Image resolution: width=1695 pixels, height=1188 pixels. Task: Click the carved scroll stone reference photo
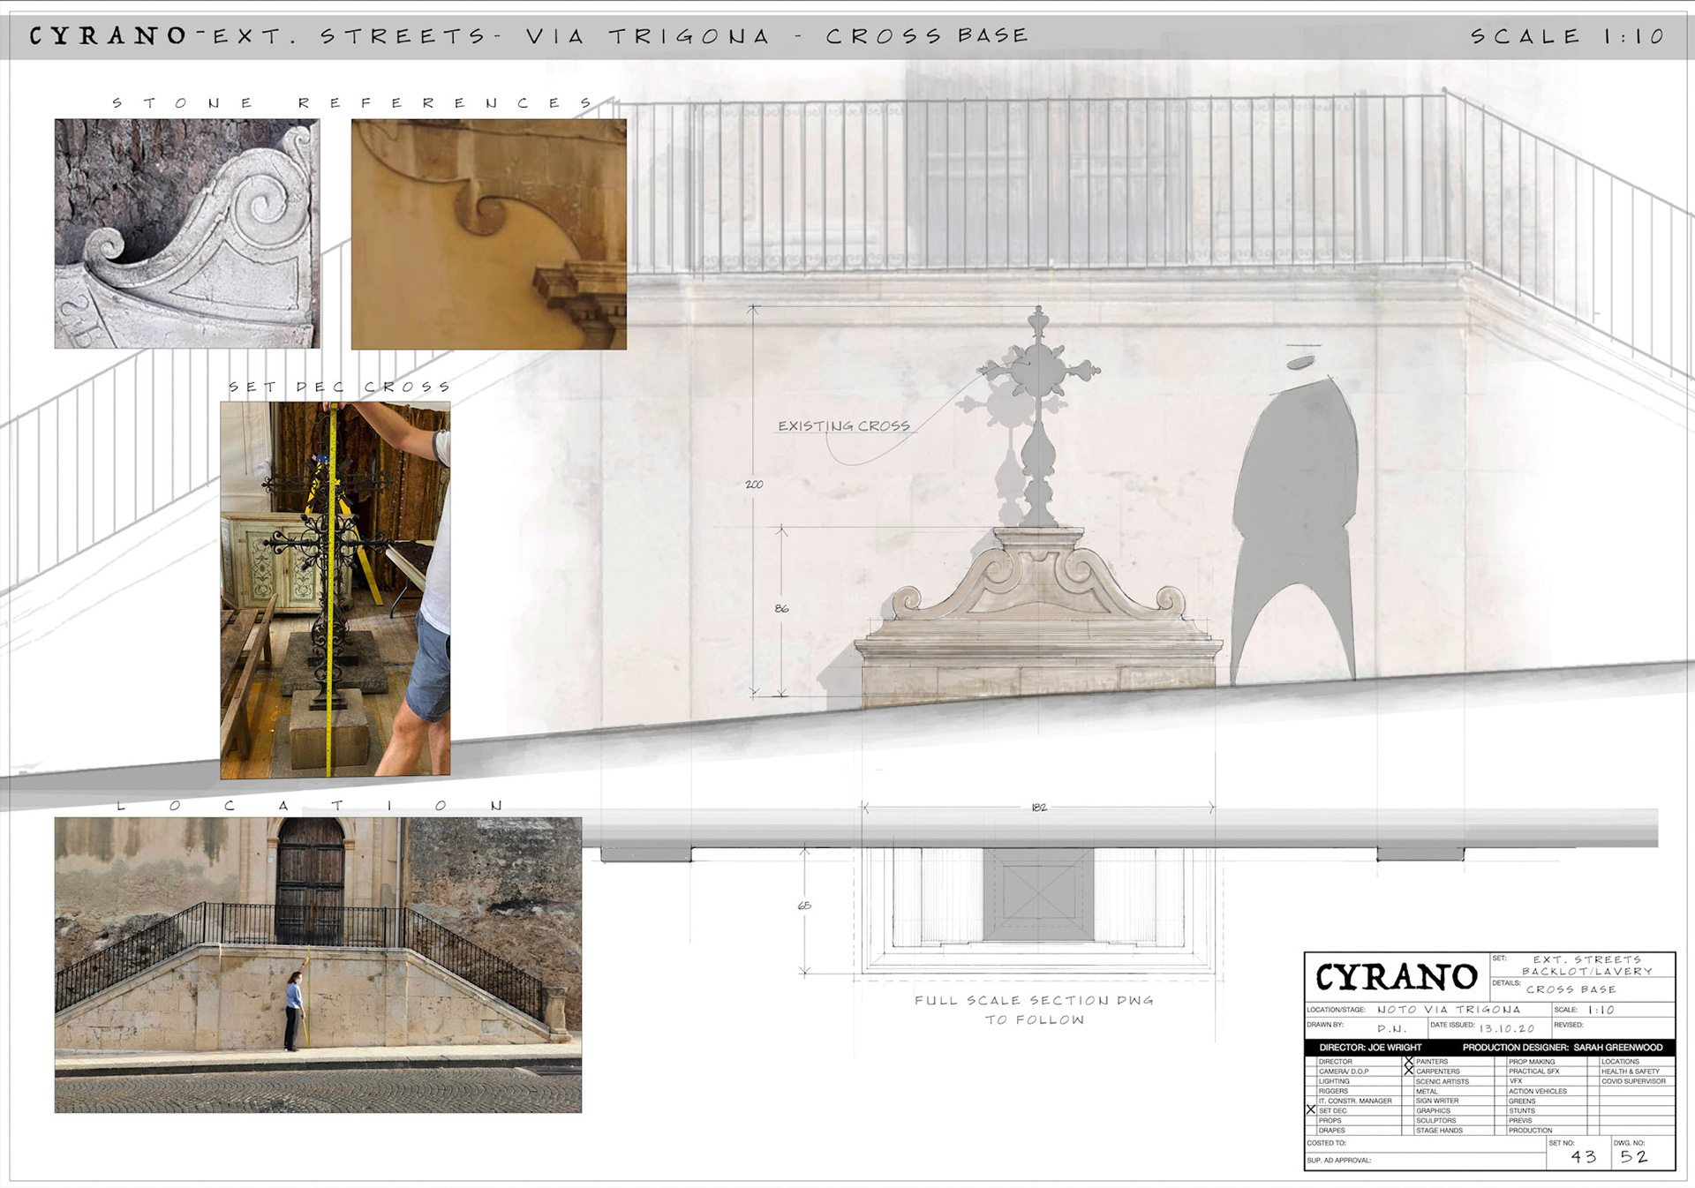tap(187, 234)
